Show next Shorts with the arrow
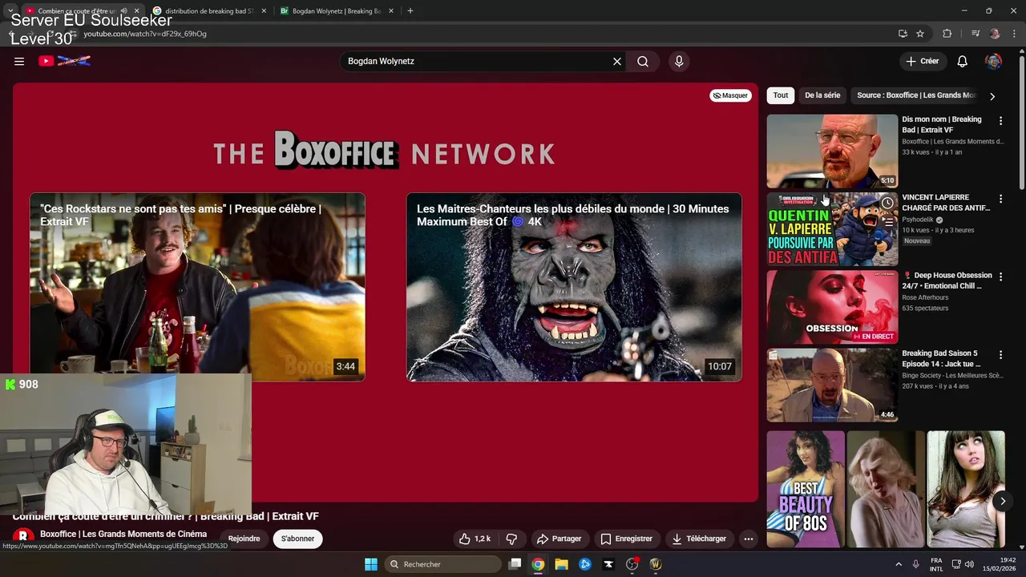The height and width of the screenshot is (577, 1026). pyautogui.click(x=1002, y=501)
